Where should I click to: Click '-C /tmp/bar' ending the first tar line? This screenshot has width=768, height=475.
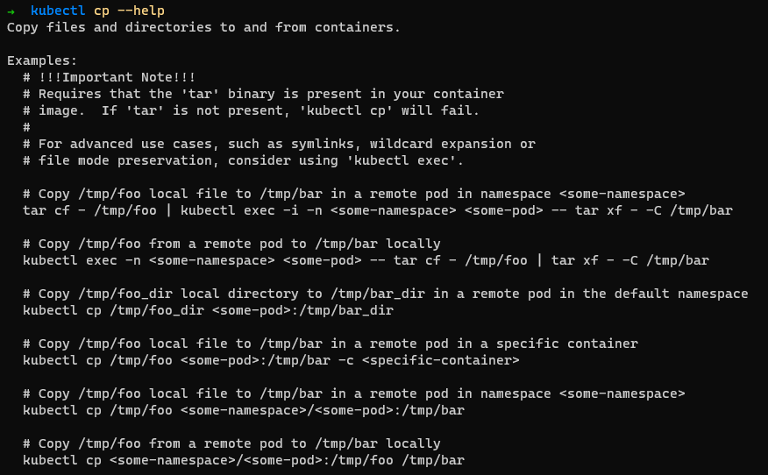coord(690,210)
